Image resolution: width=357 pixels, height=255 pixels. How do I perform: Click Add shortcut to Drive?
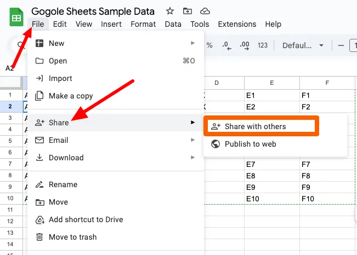pos(86,219)
